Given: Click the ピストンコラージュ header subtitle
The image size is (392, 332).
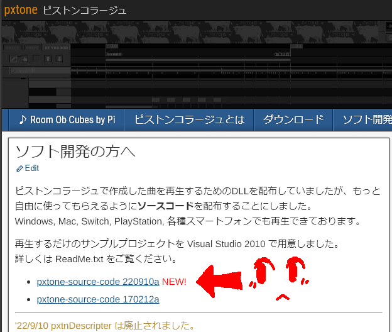Looking at the screenshot, I should 85,11.
